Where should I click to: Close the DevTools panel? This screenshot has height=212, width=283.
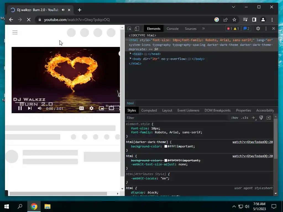(274, 28)
